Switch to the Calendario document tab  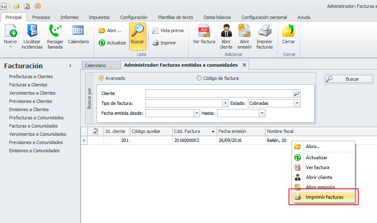101,65
